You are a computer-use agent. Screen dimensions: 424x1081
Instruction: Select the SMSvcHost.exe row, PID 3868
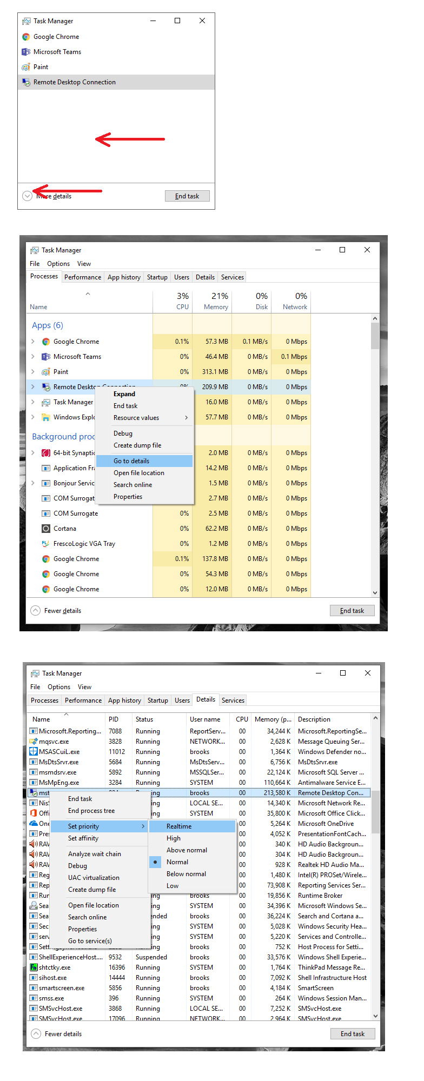[x=199, y=1009]
